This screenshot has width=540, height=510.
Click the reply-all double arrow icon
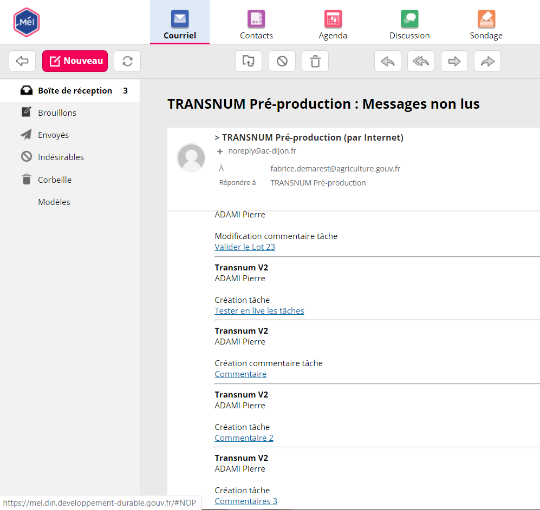click(421, 61)
